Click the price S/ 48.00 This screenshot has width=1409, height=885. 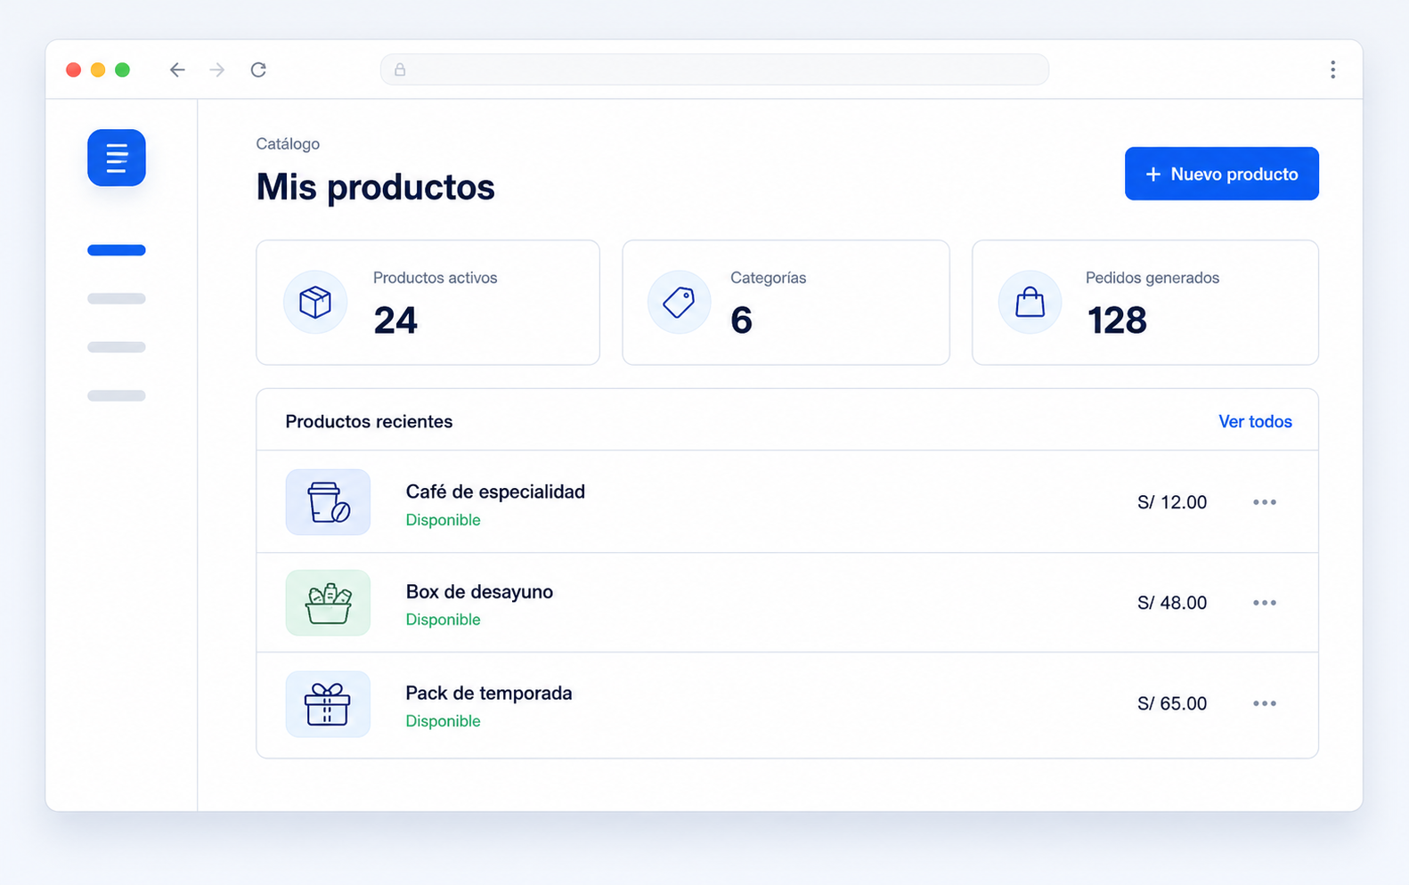tap(1172, 603)
